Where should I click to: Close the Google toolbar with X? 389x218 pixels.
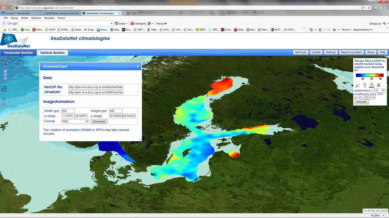(x=4, y=23)
